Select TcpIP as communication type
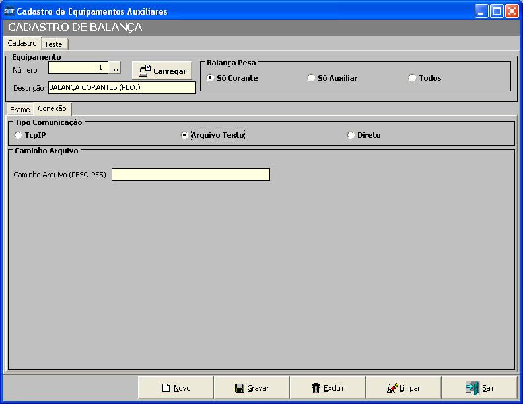Screen dimensions: 523x404 click(x=18, y=135)
